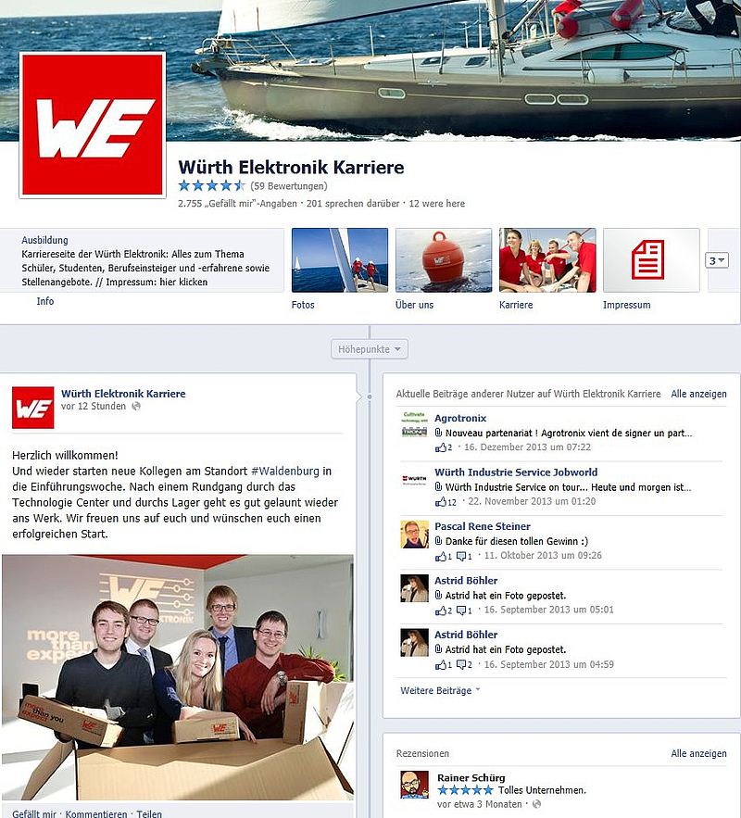This screenshot has height=818, width=741.
Task: Click the like thumb icon on Agrotronix post
Action: [441, 447]
